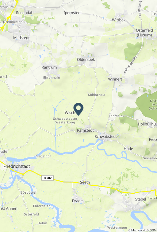The height and width of the screenshot is (232, 157).
Task: Click the Winnert village label
Action: pyautogui.click(x=115, y=79)
